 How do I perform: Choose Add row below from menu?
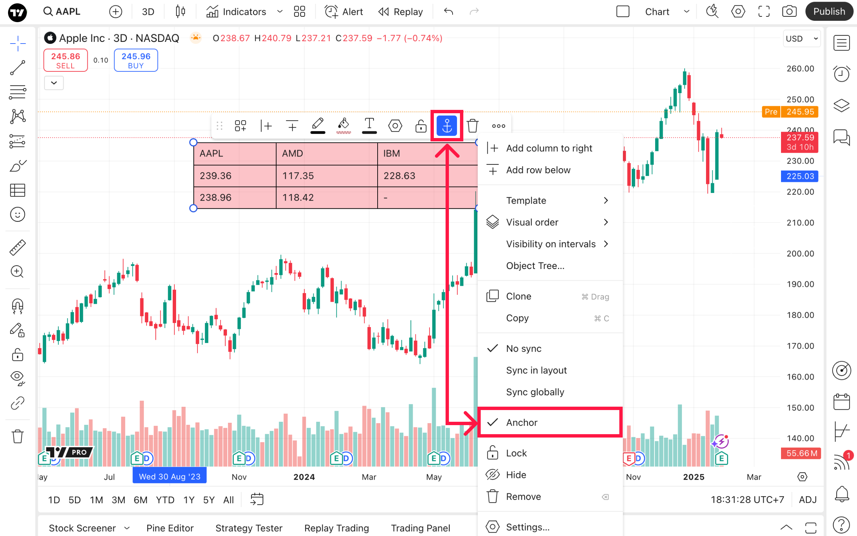[x=538, y=170]
